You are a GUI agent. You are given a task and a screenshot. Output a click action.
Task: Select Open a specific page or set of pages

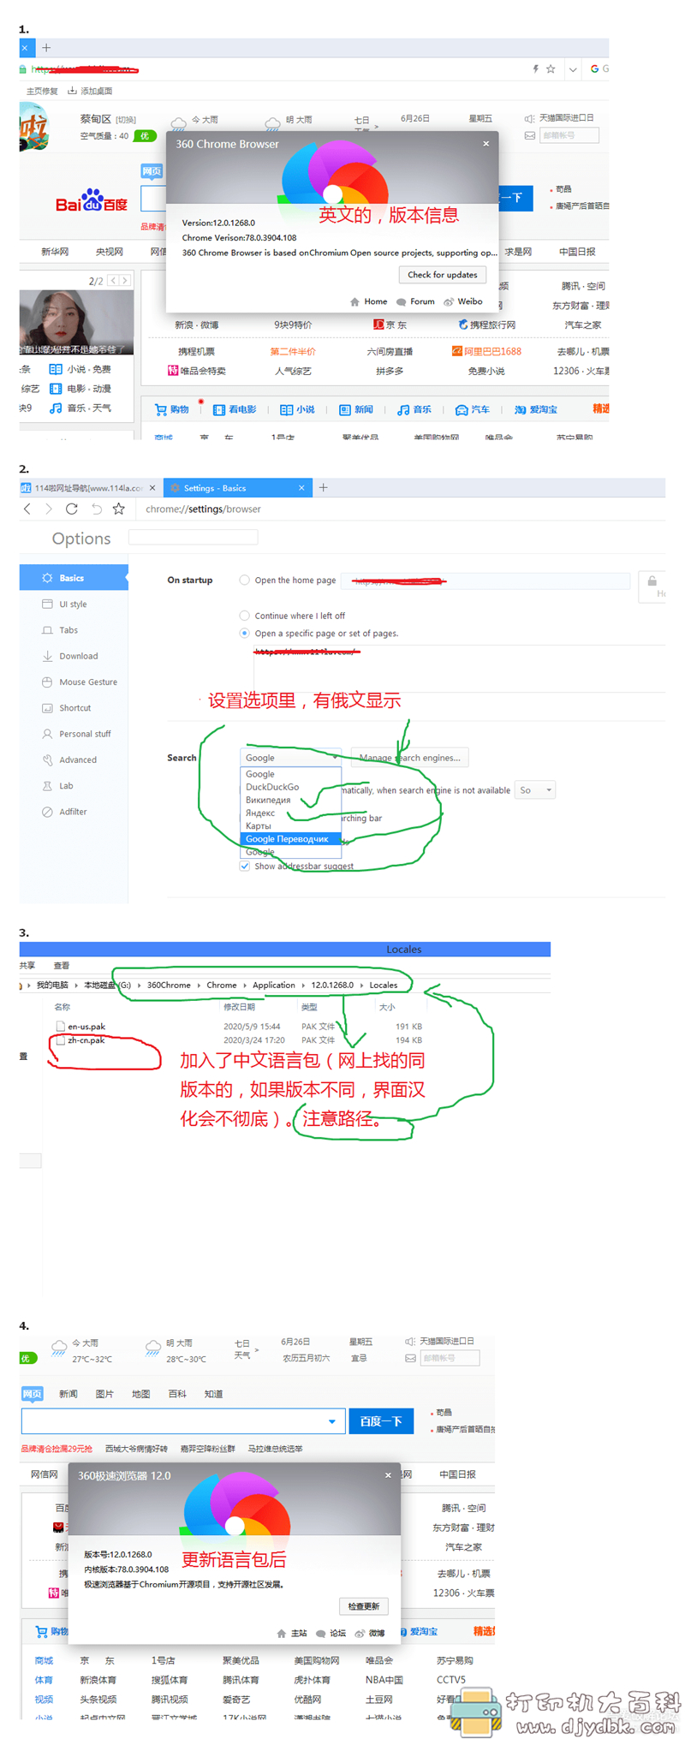pos(245,634)
